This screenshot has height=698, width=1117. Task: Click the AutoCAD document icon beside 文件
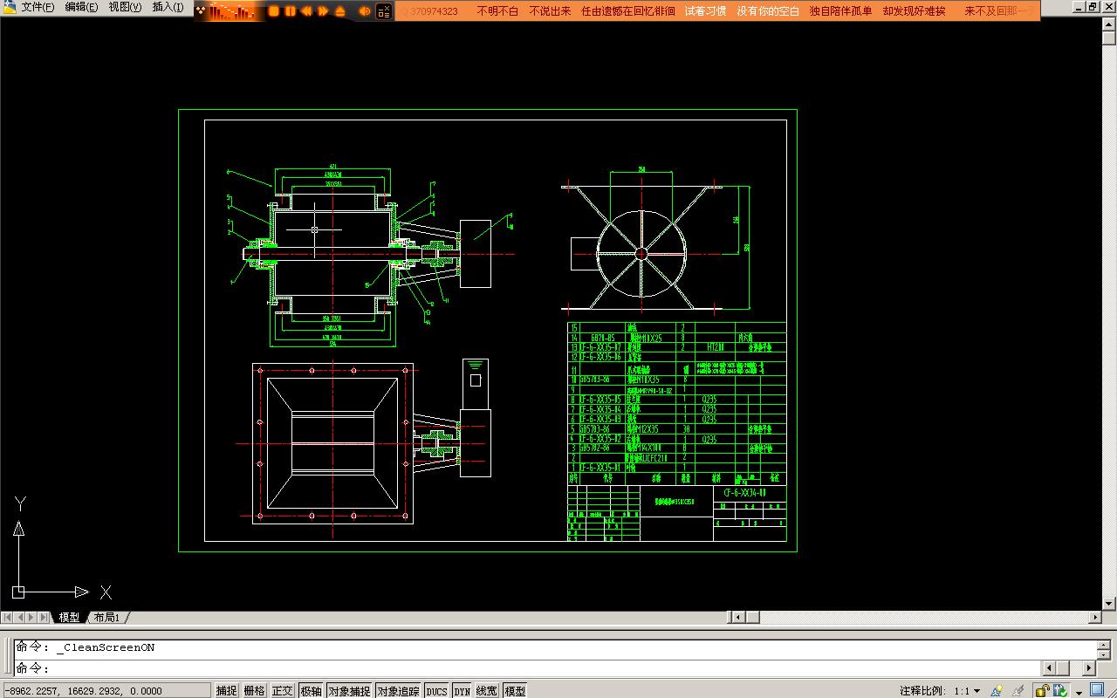click(9, 7)
